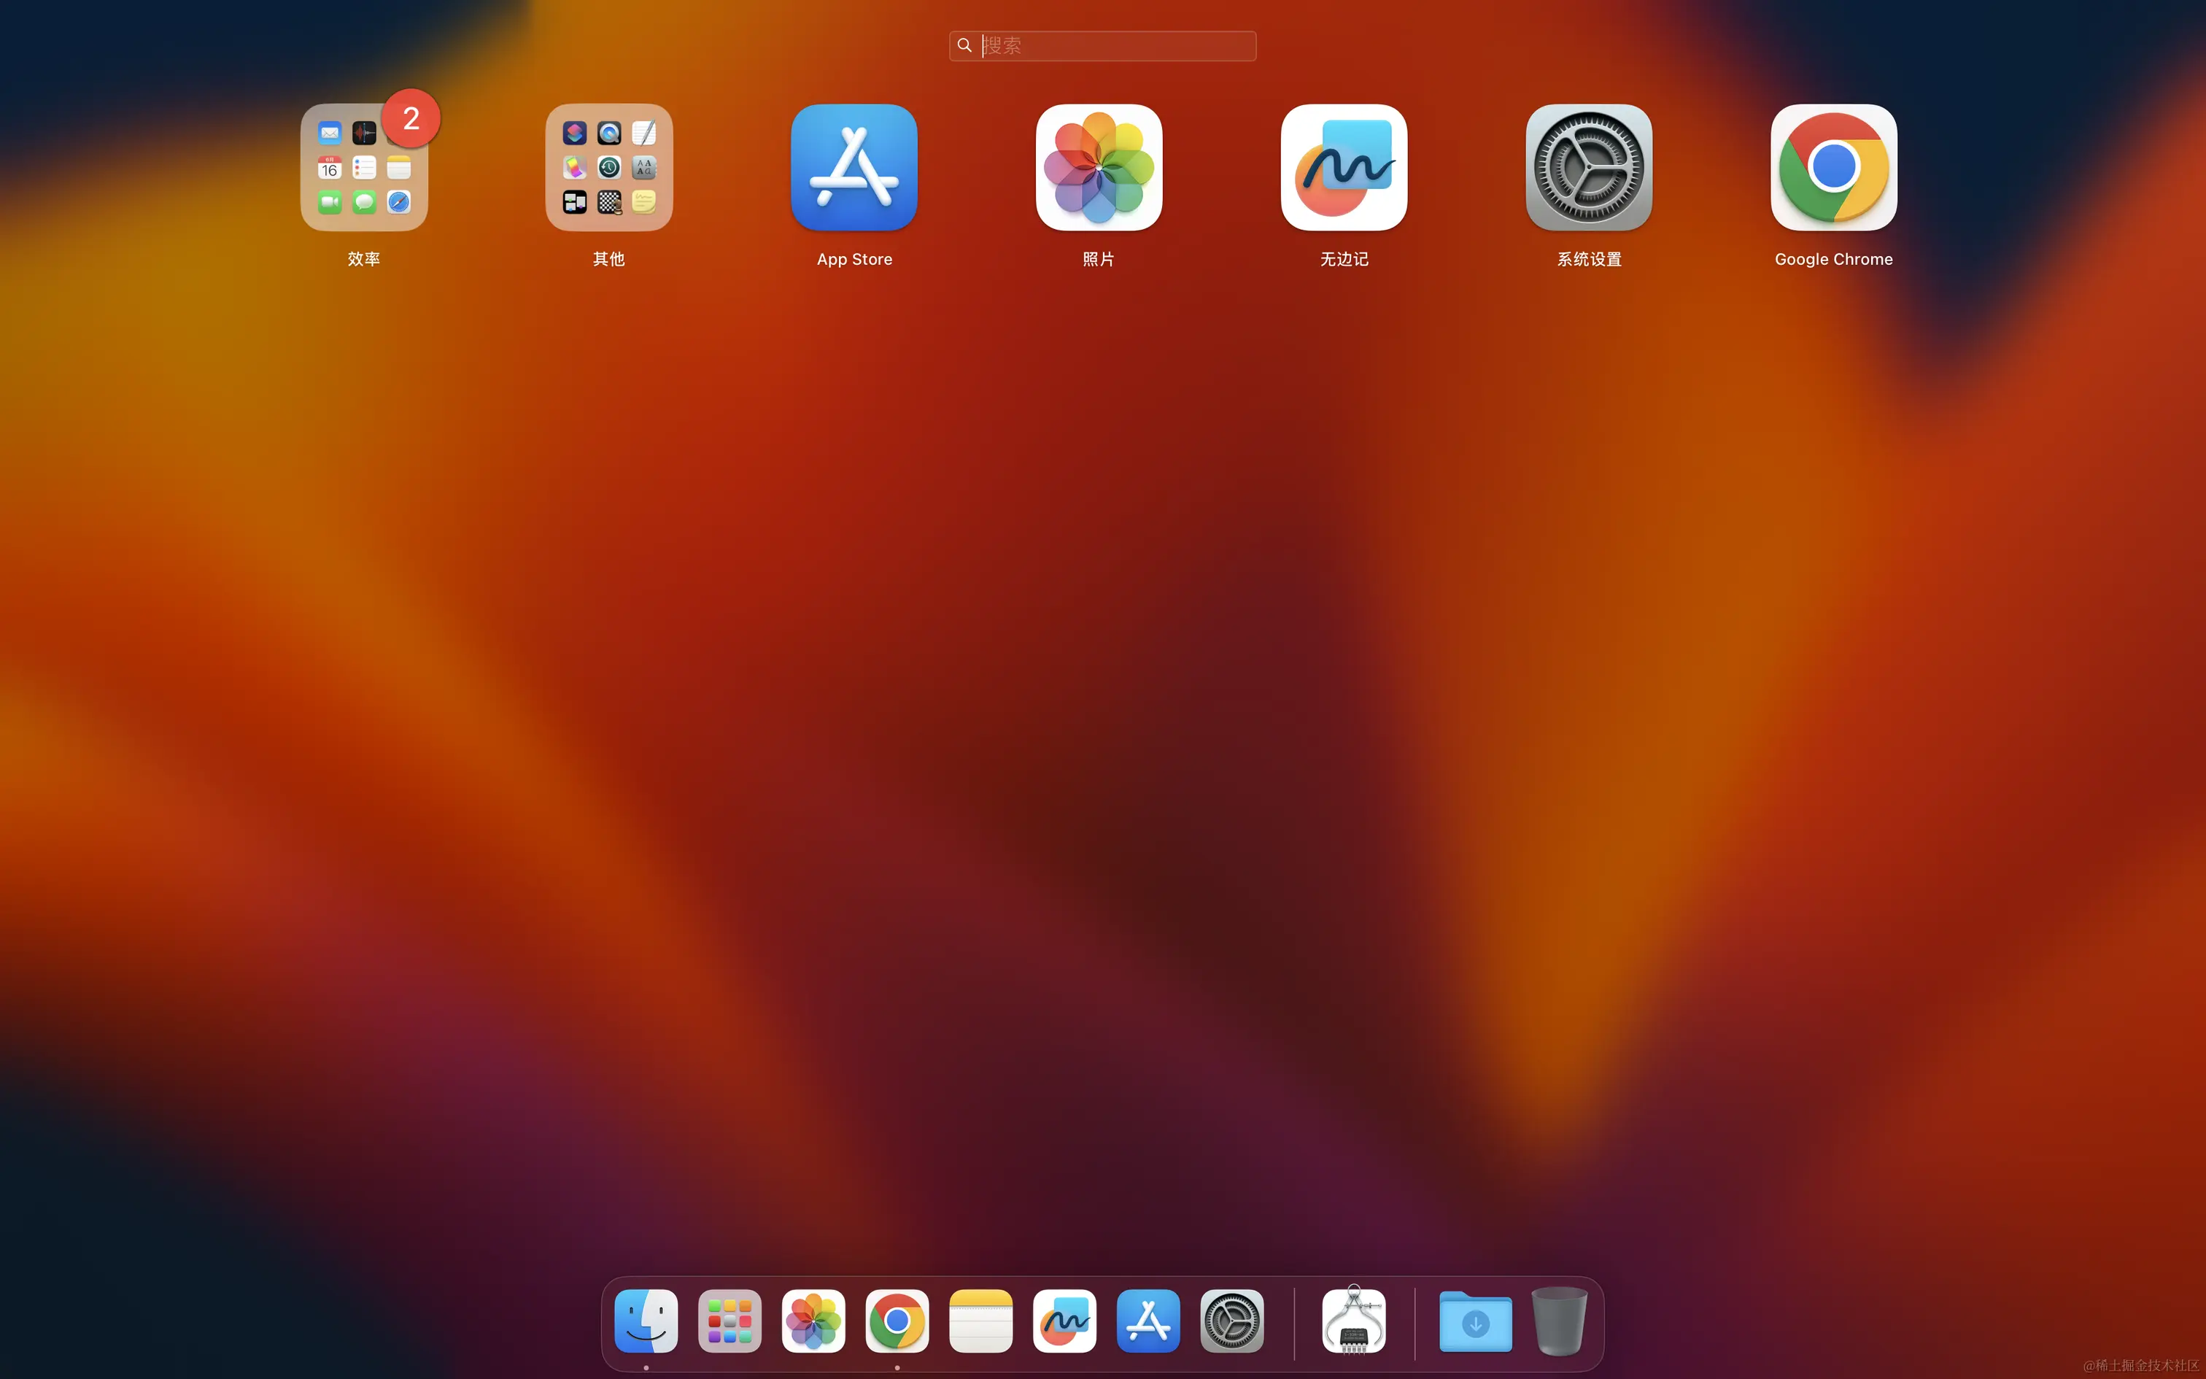
Task: Click in the 搜索 search field
Action: pyautogui.click(x=1103, y=45)
